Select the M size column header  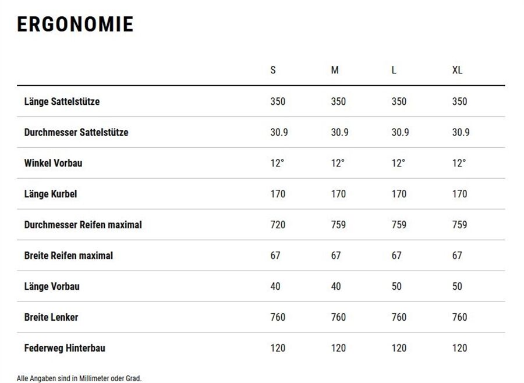335,70
